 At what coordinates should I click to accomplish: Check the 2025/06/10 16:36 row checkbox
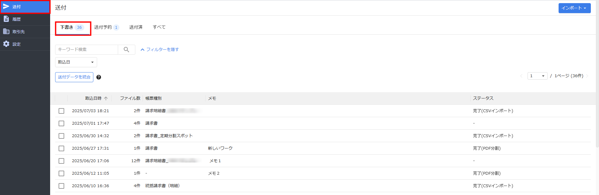click(61, 186)
